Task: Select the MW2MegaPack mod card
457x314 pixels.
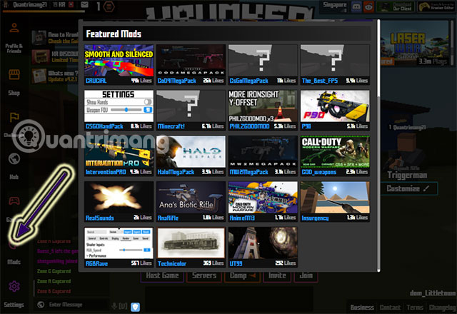Action: [x=263, y=156]
